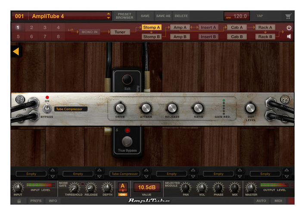Image resolution: width=305 pixels, height=215 pixels.
Task: Open the Tuner module
Action: pyautogui.click(x=120, y=32)
